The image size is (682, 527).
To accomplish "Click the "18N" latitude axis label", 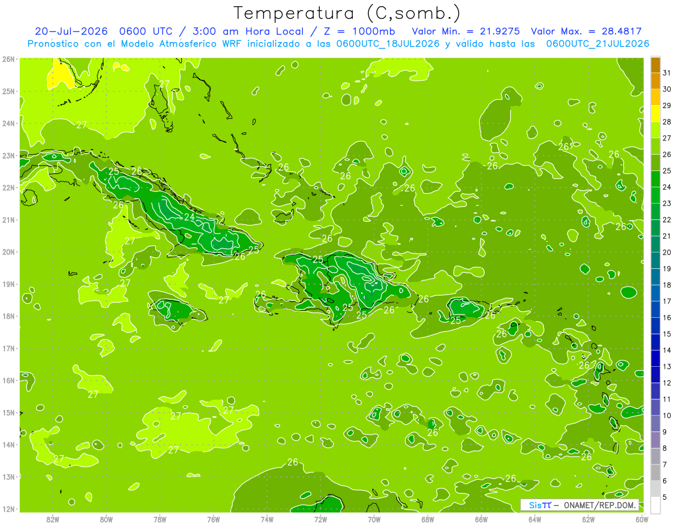I will [x=8, y=316].
